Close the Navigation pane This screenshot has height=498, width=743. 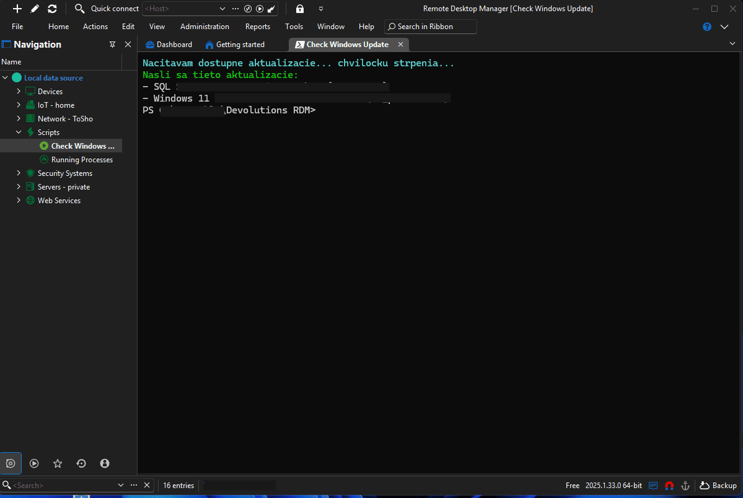[x=128, y=45]
